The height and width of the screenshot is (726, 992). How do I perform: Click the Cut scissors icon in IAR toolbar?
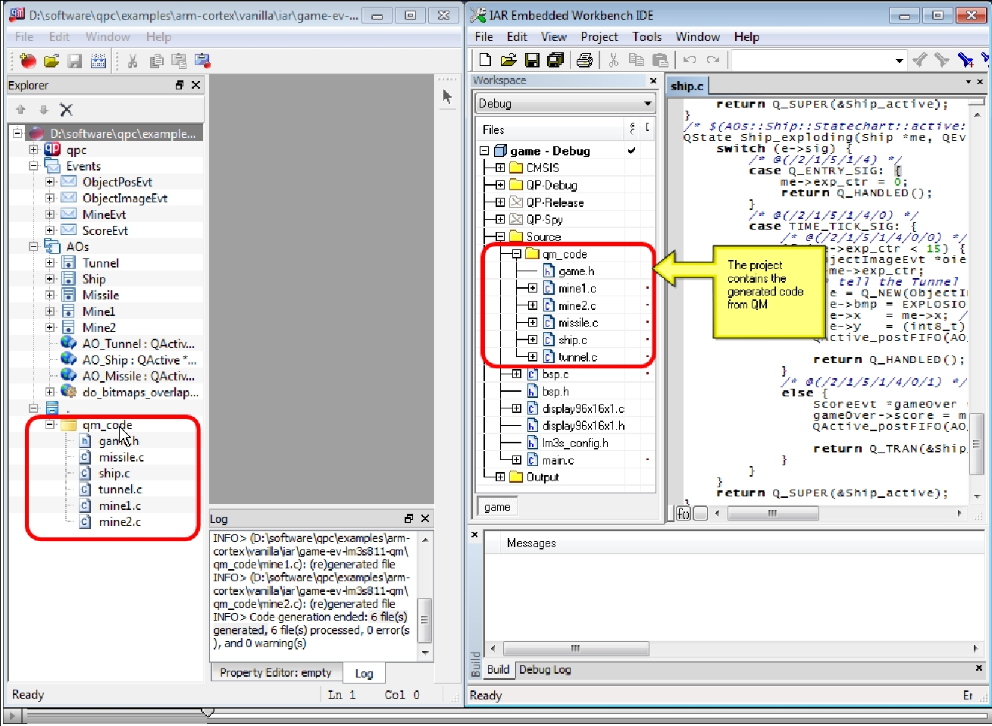click(x=614, y=60)
